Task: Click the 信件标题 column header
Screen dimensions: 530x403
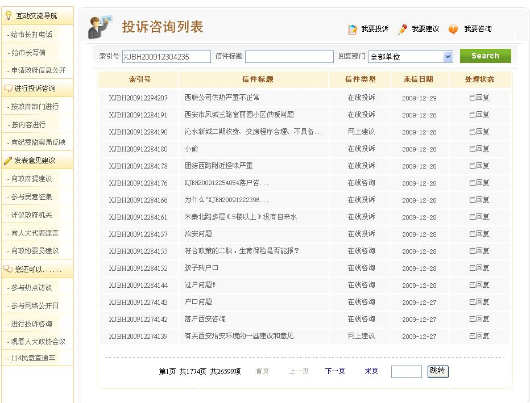Action: pos(258,79)
